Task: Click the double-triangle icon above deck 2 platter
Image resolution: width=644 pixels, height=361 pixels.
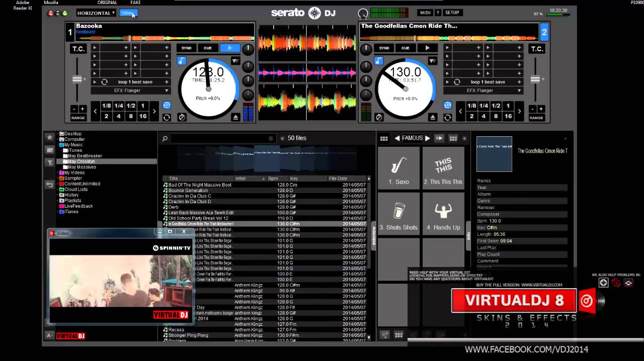Action: [x=432, y=61]
